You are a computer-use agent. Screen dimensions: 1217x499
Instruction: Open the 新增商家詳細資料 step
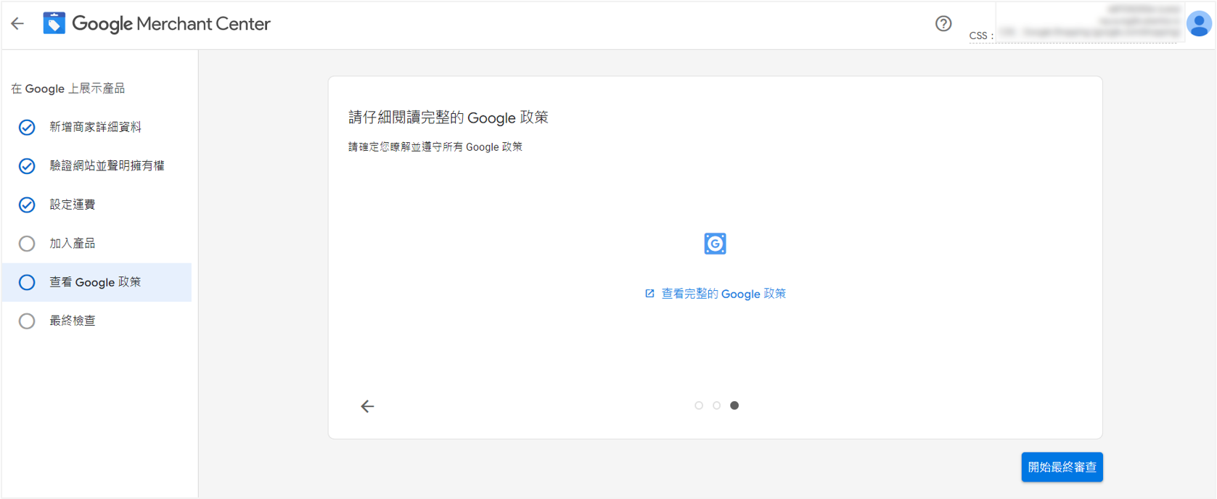coord(97,128)
